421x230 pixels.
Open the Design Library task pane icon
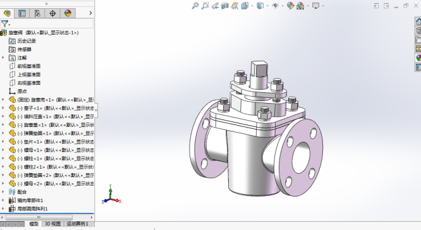(418, 30)
